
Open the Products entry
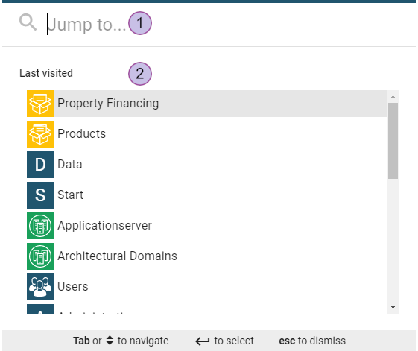pyautogui.click(x=206, y=134)
